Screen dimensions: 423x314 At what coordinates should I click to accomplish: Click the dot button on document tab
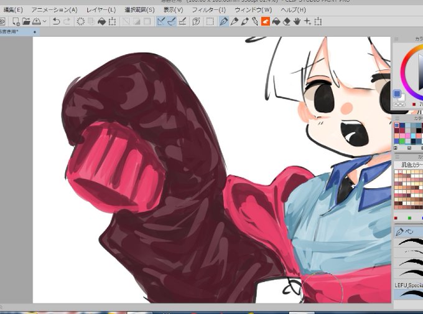tap(35, 32)
